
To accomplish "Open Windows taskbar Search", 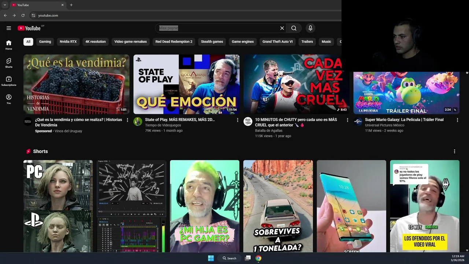I will click(x=230, y=258).
